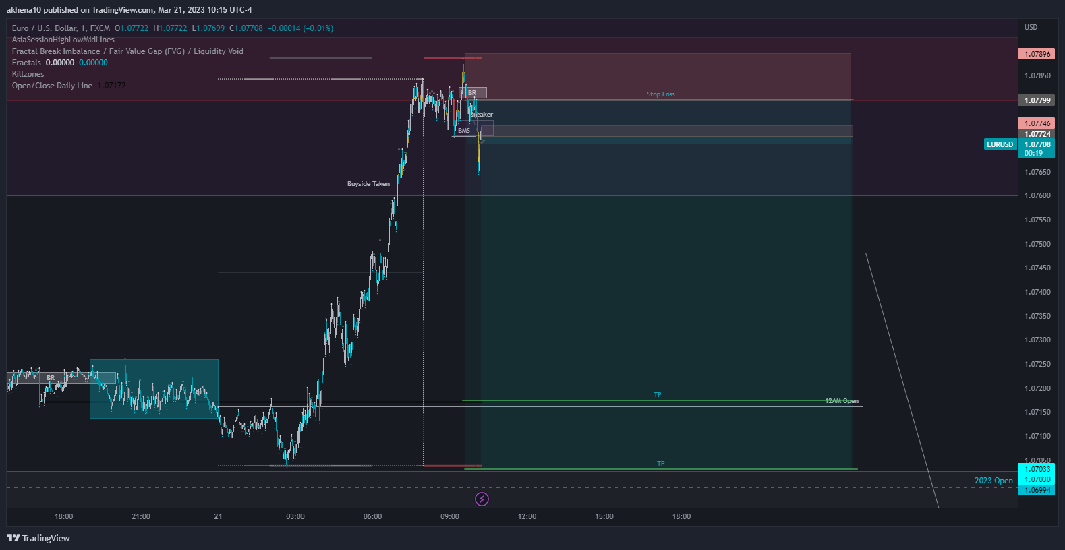Select the Open/Close Daily Line indicator label

(52, 86)
